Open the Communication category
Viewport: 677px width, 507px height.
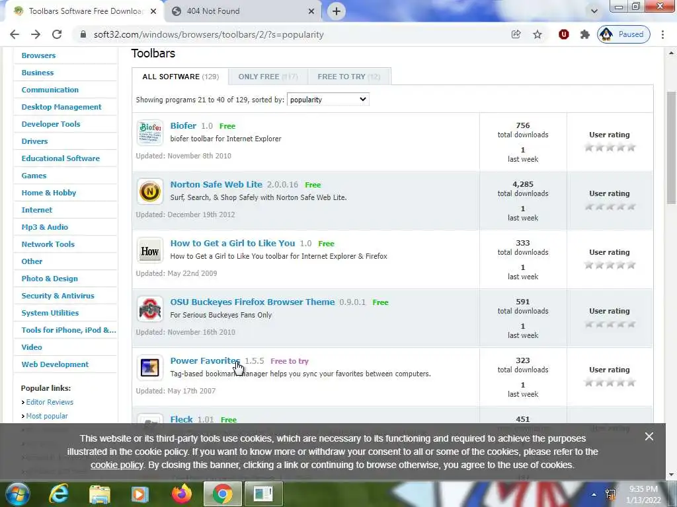pyautogui.click(x=50, y=90)
